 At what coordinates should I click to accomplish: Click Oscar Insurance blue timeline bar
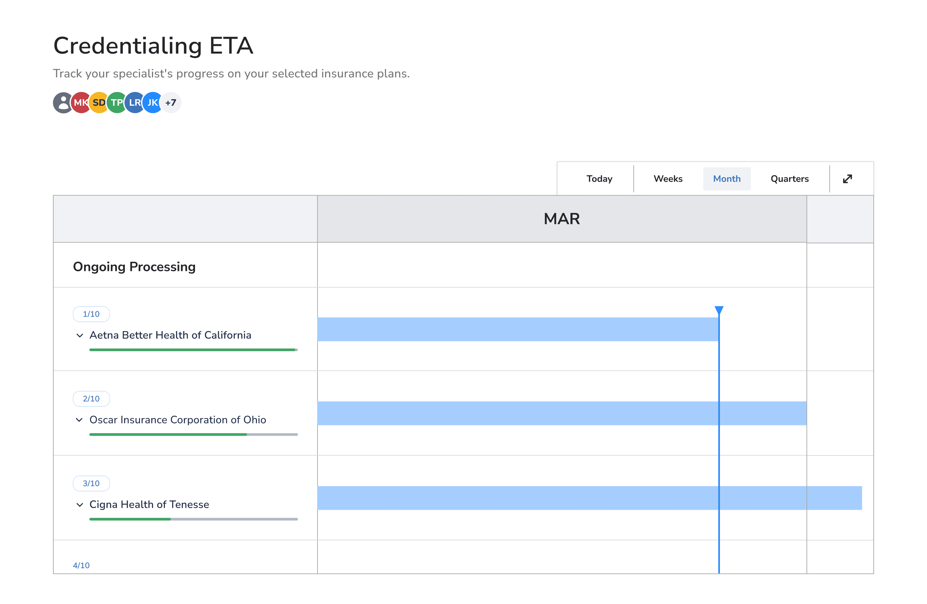pos(561,413)
